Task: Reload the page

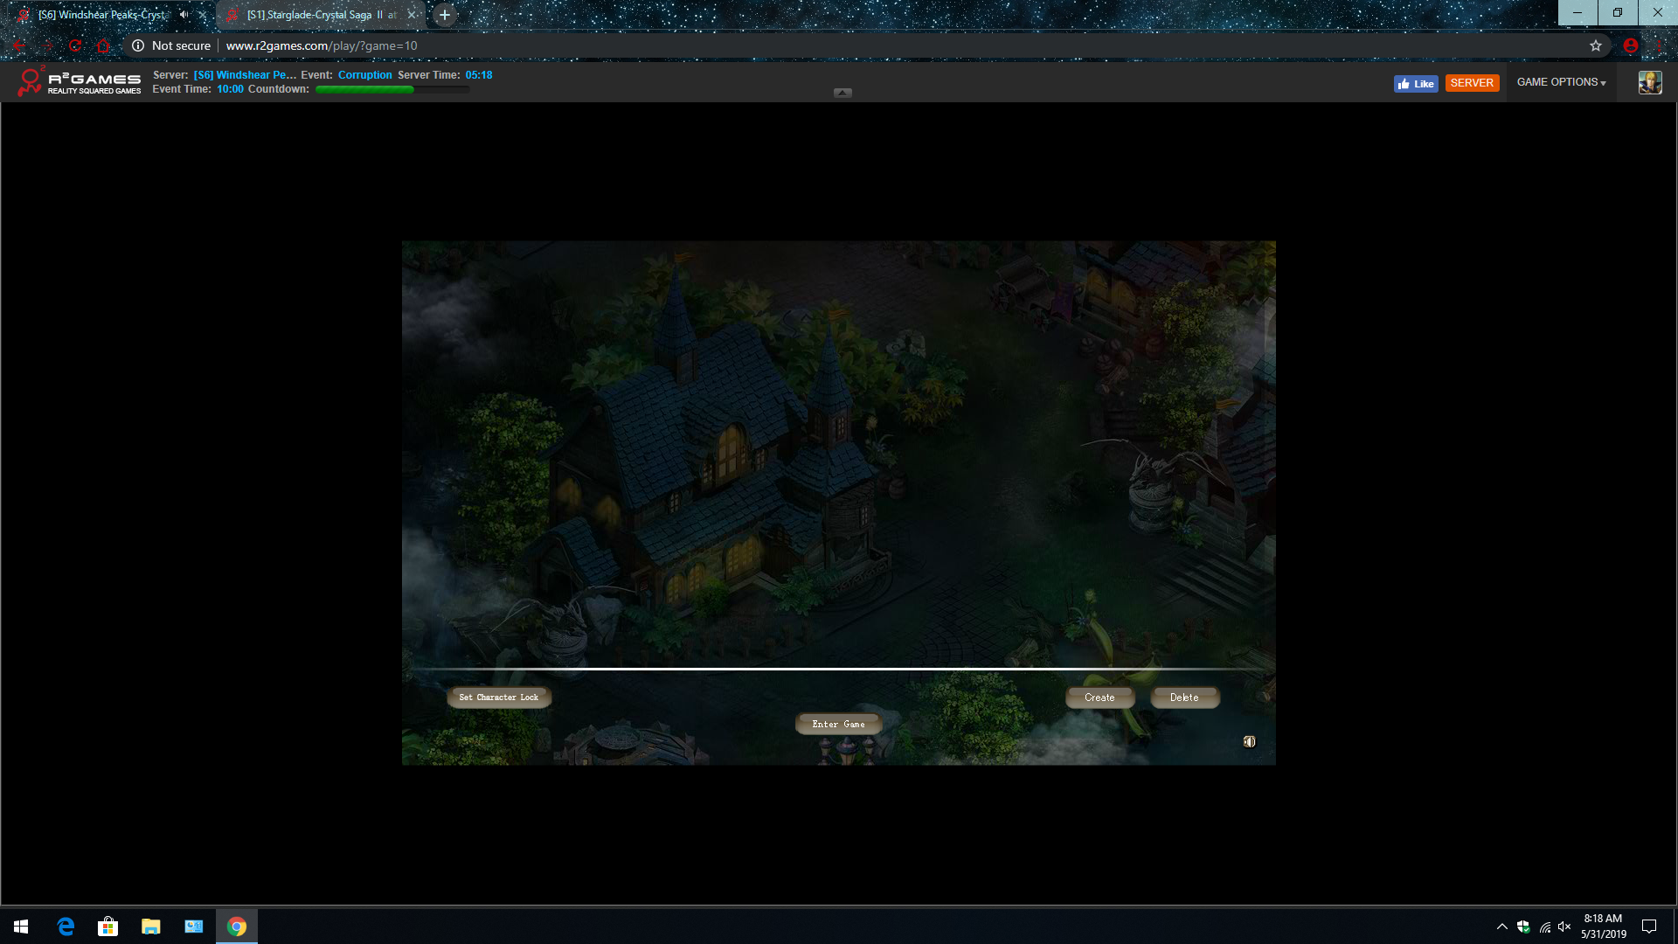Action: click(75, 45)
